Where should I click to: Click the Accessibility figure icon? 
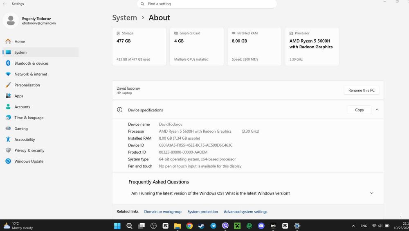[x=8, y=139]
